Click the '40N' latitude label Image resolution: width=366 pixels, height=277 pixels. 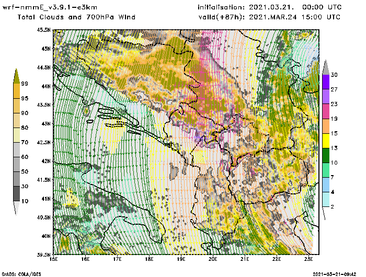tap(46, 236)
